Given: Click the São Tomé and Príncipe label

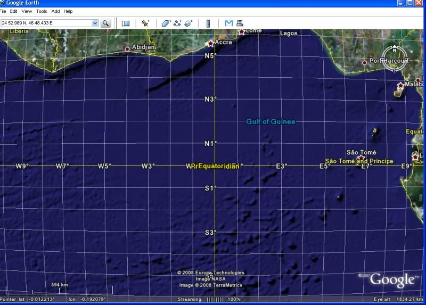Looking at the screenshot, I should [359, 161].
